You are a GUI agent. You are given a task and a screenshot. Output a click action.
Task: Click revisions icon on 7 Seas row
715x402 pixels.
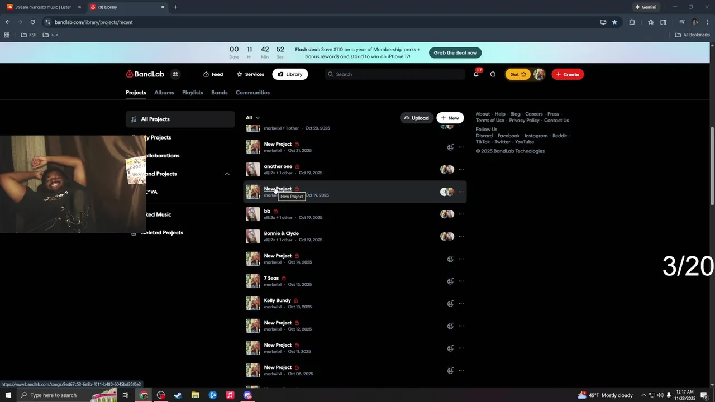[450, 281]
